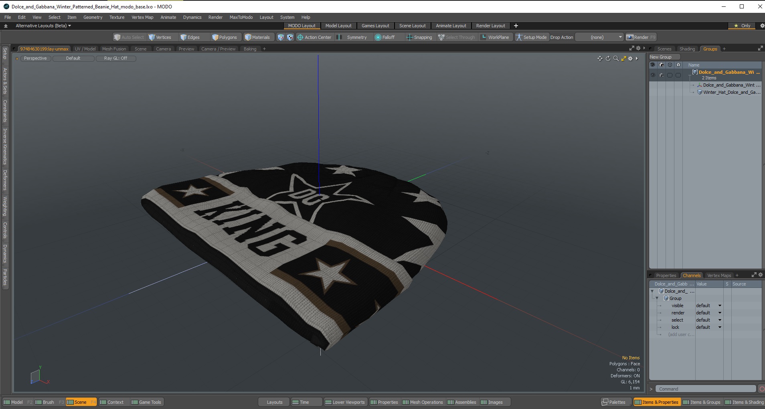
Task: Collapse Group node in Channels tree
Action: 657,298
